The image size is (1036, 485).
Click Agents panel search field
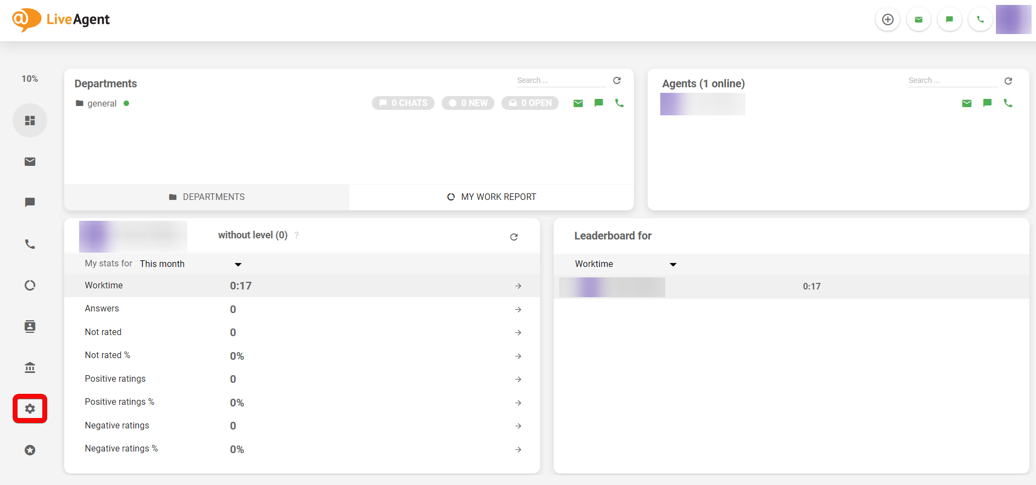pos(953,81)
